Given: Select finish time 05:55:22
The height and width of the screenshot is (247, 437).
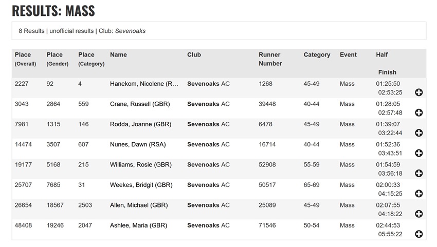Looking at the screenshot, I should (390, 234).
